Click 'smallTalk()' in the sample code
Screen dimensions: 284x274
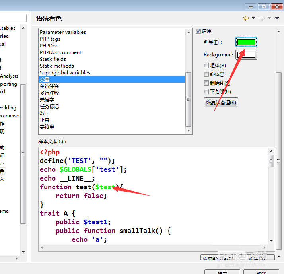pyautogui.click(x=141, y=231)
